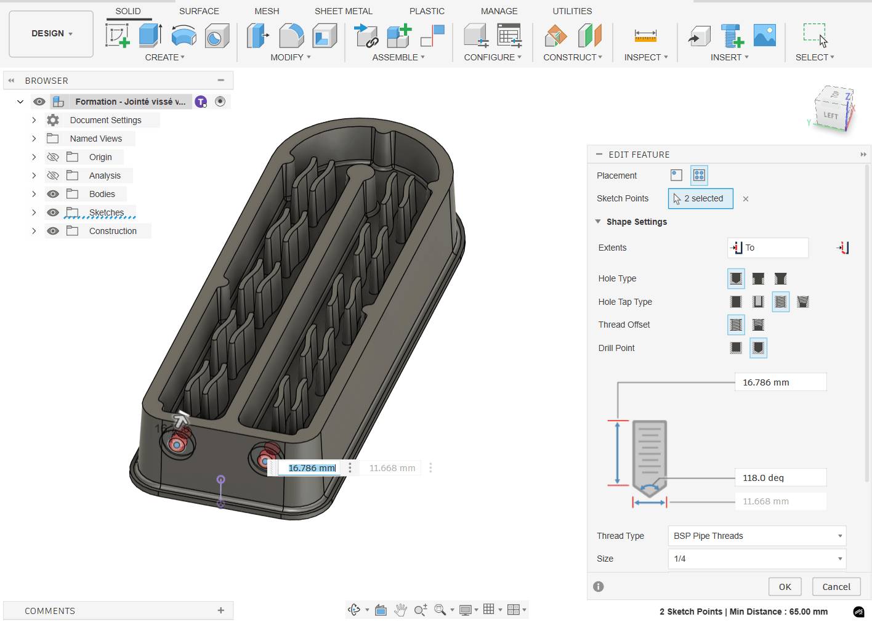Show the hidden Origin folder

54,157
